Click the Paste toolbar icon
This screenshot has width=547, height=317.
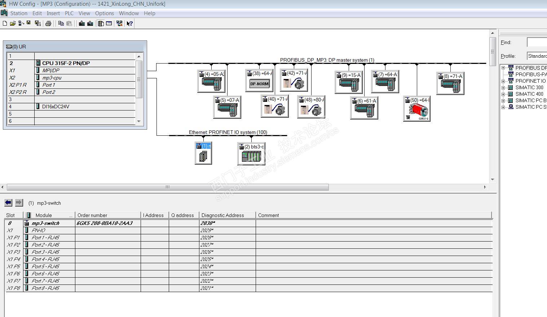69,23
